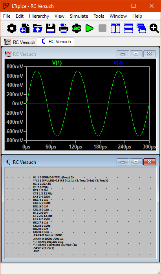Click the gray stop simulation button

pyautogui.click(x=102, y=28)
